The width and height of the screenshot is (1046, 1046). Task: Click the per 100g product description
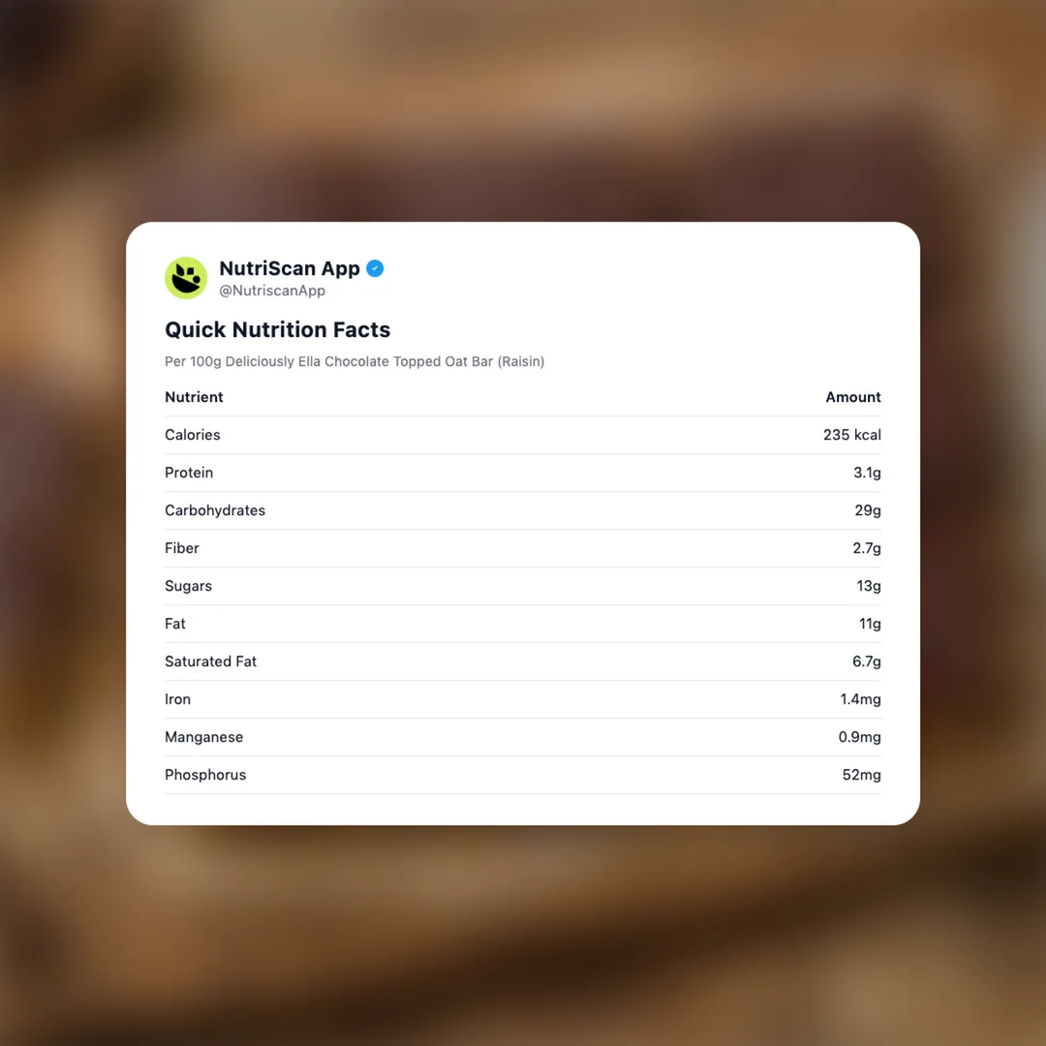pos(354,361)
